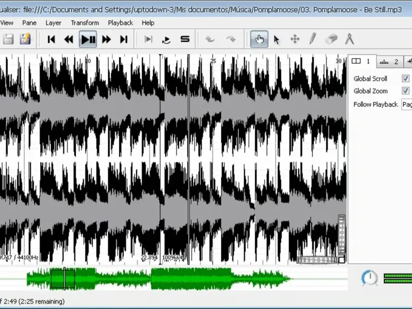Open the Playback menu

(x=121, y=23)
